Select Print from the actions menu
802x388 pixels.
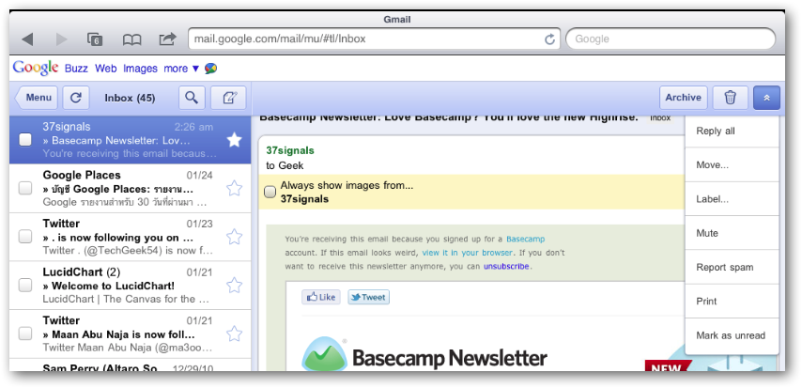[x=732, y=301]
